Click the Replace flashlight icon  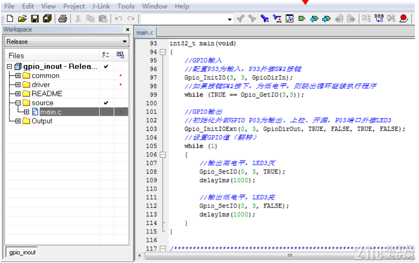(277, 18)
